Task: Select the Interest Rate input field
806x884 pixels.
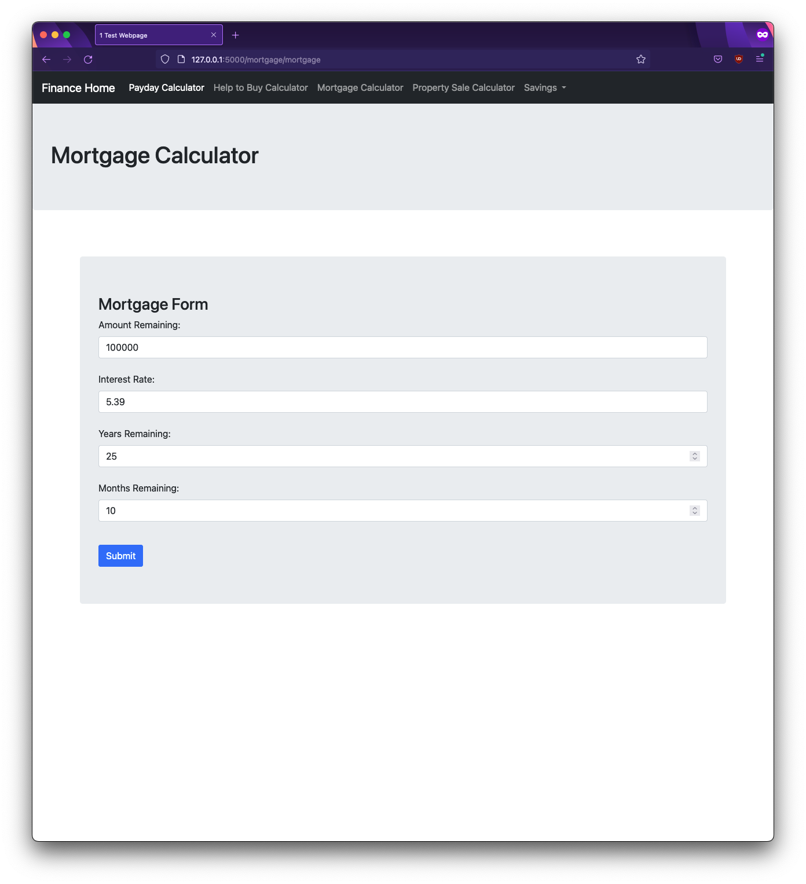Action: point(402,402)
